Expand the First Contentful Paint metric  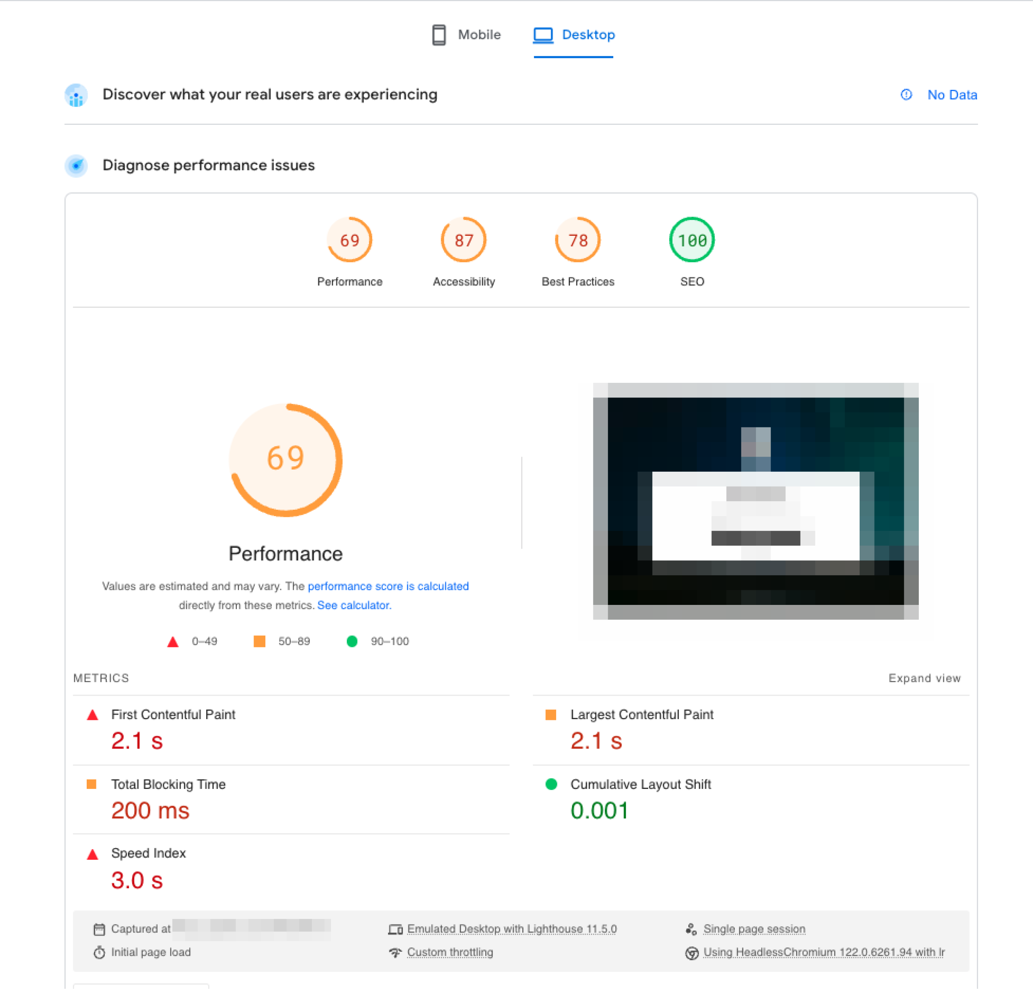pos(173,714)
